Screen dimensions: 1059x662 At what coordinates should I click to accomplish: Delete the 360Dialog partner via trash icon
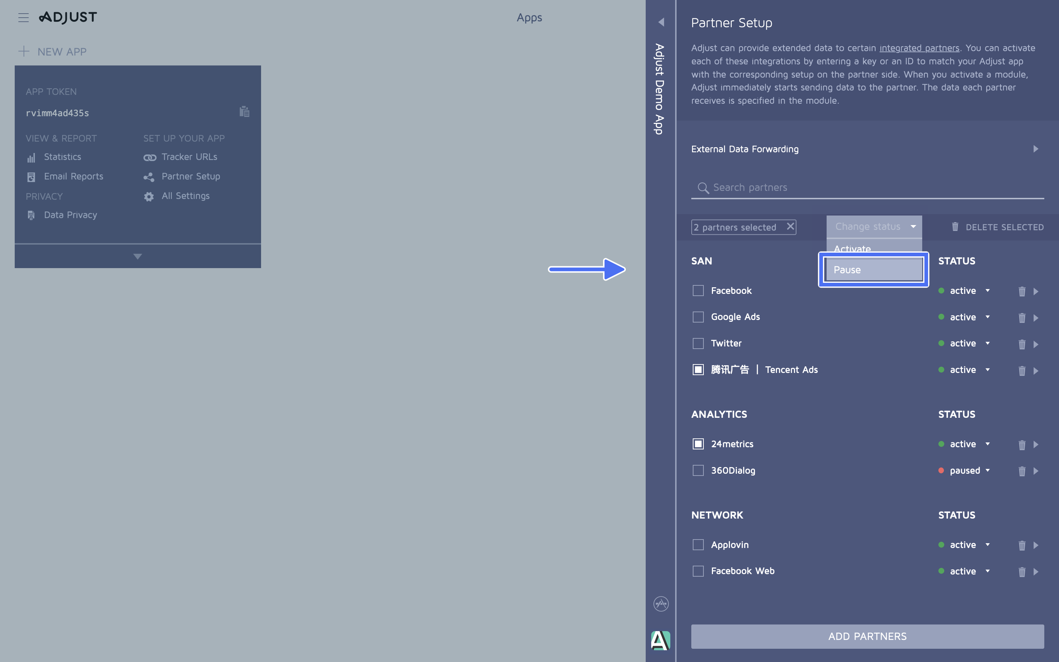(x=1021, y=471)
